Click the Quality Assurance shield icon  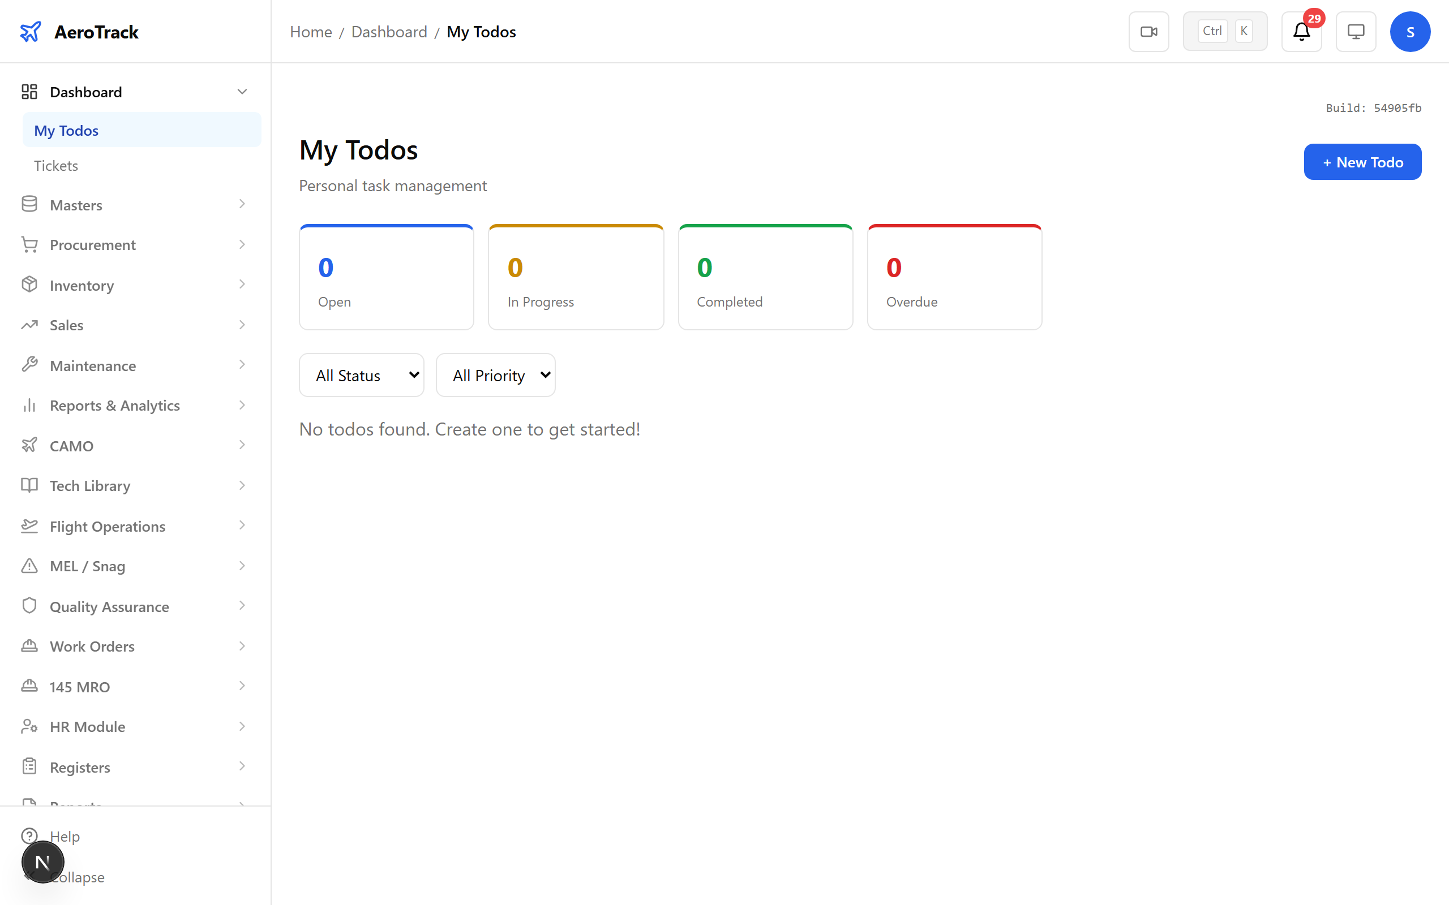tap(30, 606)
